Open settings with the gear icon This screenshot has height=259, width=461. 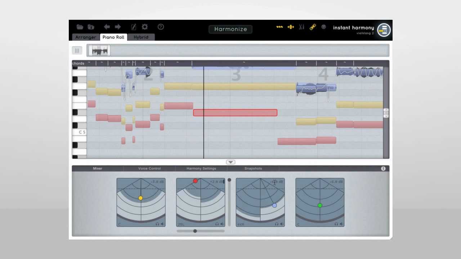point(145,27)
